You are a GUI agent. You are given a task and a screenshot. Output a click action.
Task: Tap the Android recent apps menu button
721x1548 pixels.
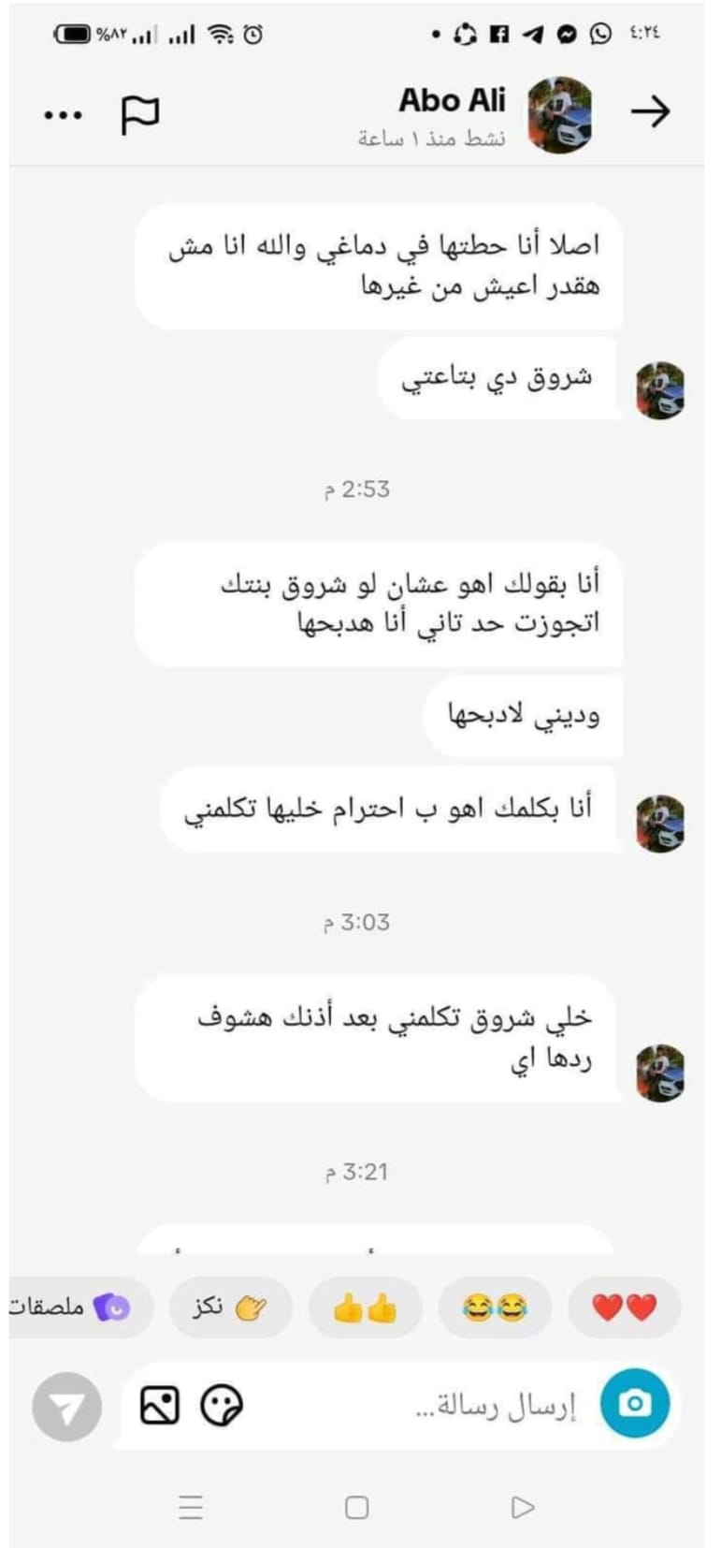(191, 1507)
